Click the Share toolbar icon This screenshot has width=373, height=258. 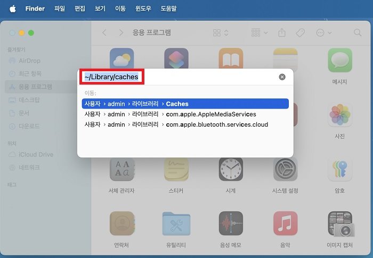click(x=282, y=32)
